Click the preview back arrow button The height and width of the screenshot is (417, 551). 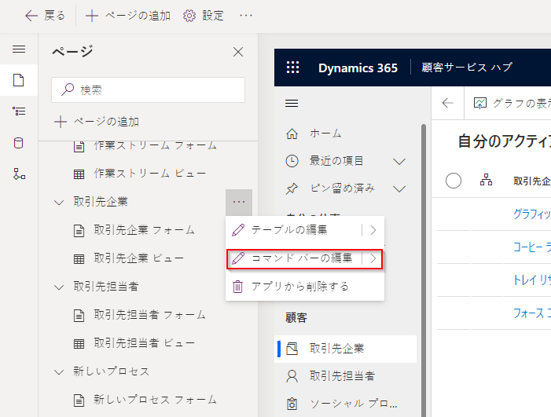tap(448, 103)
